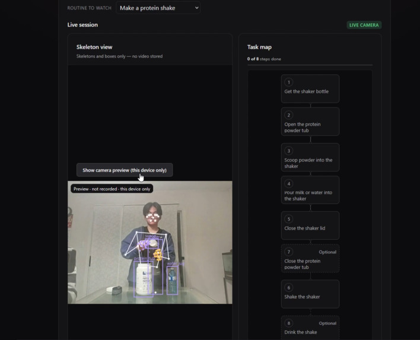
Task: Click the step 3 number circle
Action: 289,151
